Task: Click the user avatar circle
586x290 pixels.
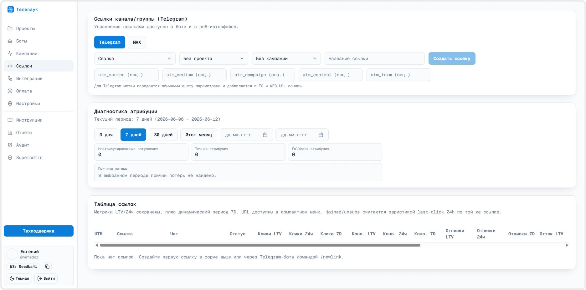Action: tap(12, 254)
